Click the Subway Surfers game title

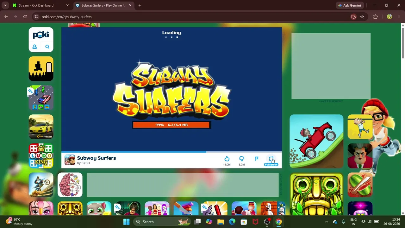(97, 158)
